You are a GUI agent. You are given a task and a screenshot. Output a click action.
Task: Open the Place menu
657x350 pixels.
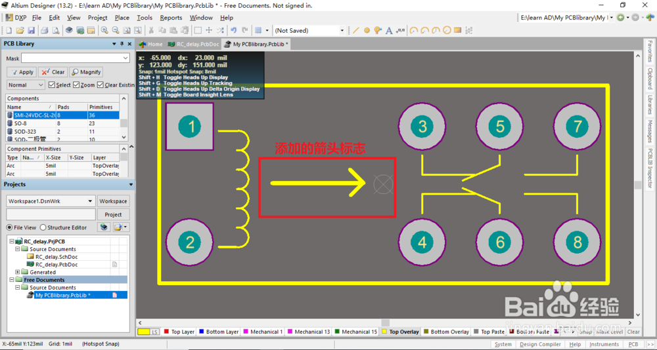pyautogui.click(x=122, y=18)
